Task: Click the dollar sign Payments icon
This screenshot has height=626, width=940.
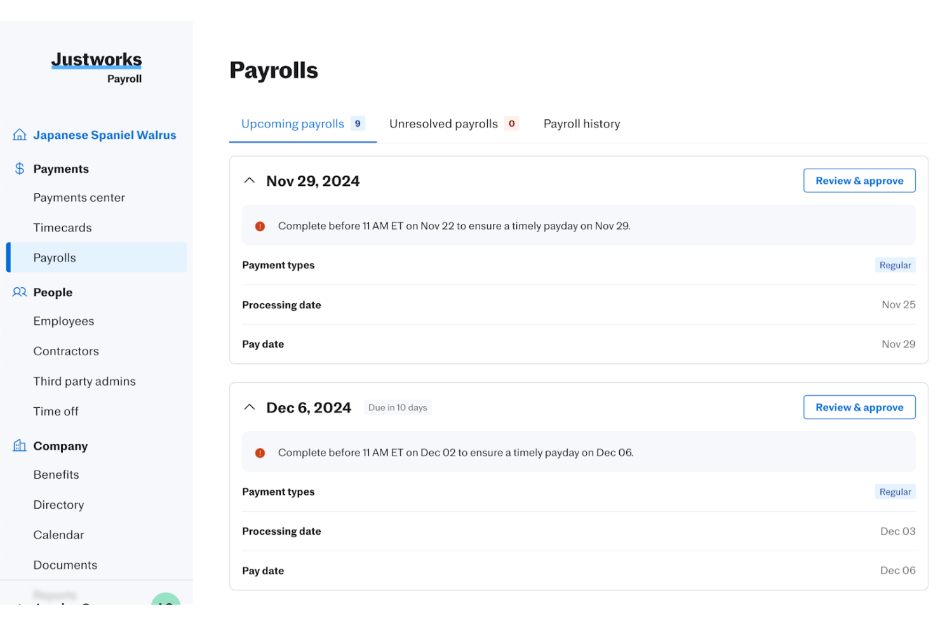Action: pyautogui.click(x=20, y=169)
